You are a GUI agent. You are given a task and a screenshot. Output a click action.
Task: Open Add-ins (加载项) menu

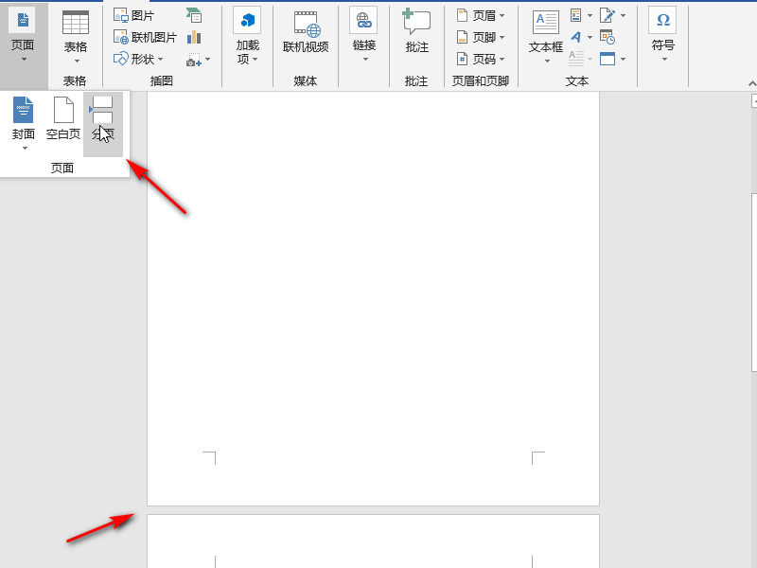point(248,36)
